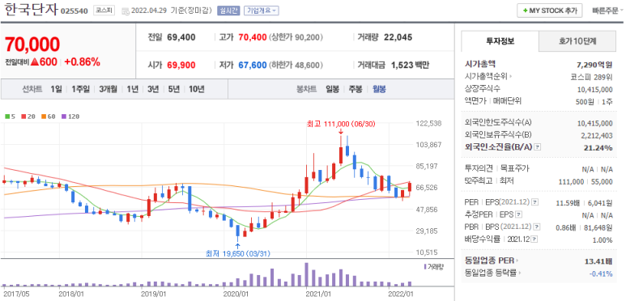Click the 거래량 legend marker
626x301 pixels.
425,266
